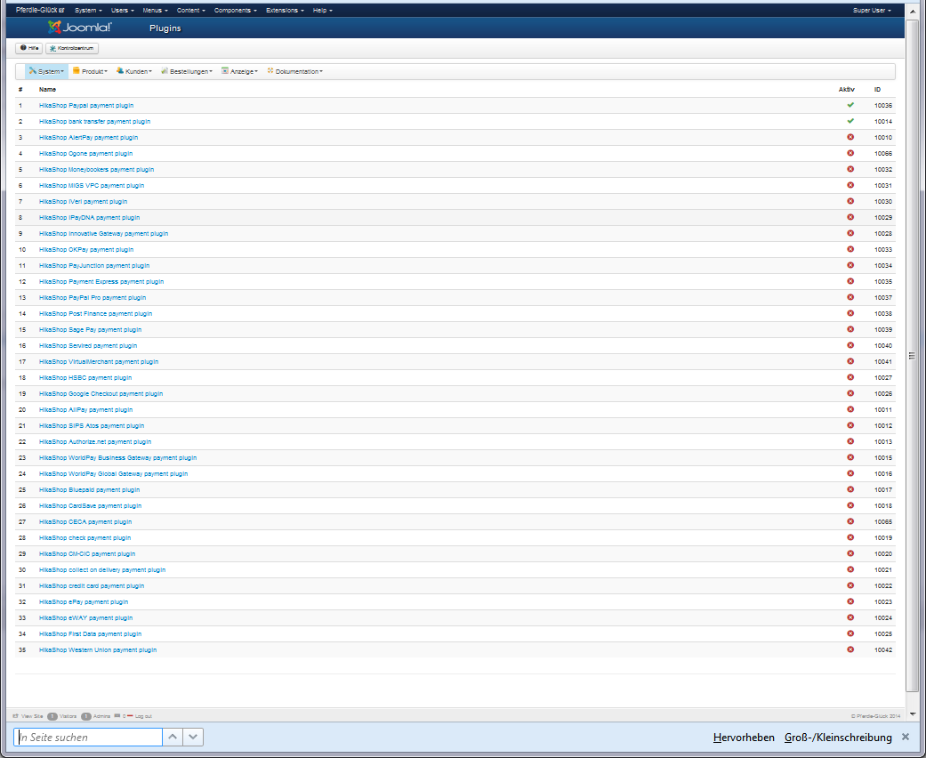Toggle Hervorheben highlight option
Viewport: 926px width, 758px height.
click(744, 738)
